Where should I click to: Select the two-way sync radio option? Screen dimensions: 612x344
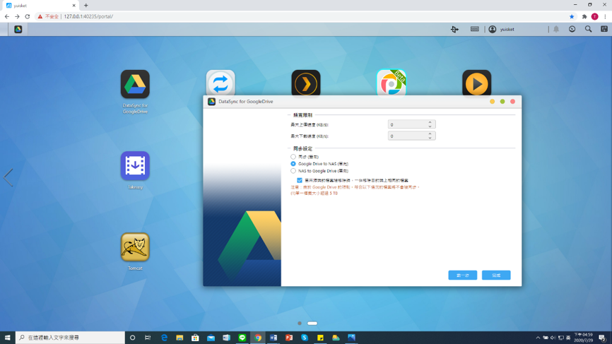[293, 157]
